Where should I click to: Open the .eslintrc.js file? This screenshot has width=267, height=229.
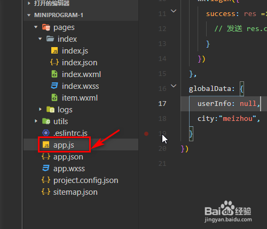click(70, 133)
